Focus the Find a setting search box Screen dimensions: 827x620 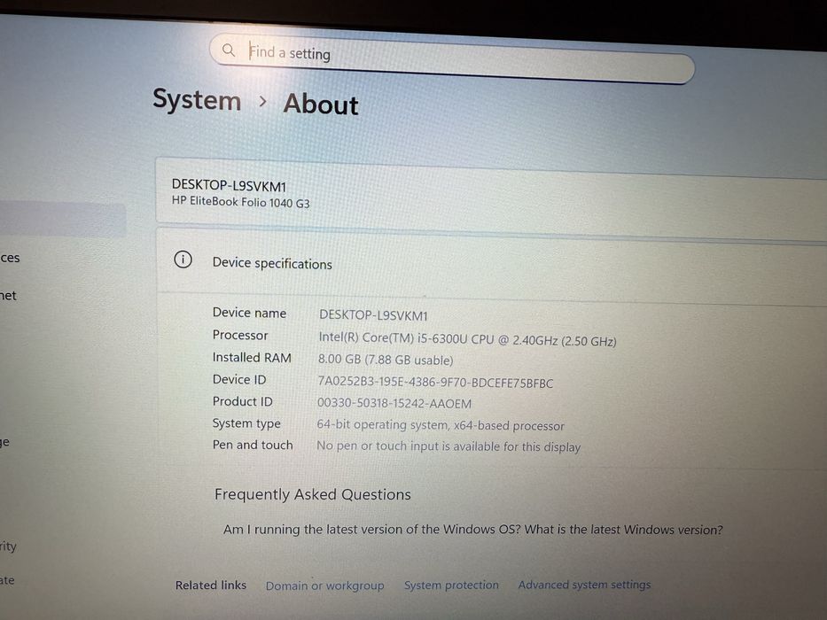point(452,58)
